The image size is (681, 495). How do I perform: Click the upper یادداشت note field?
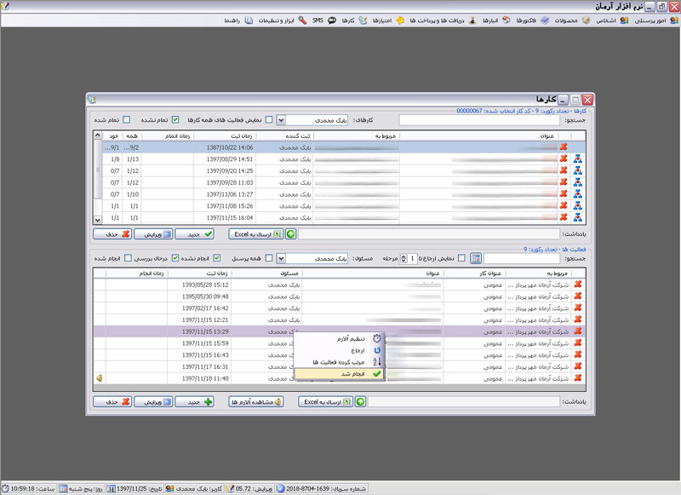(429, 234)
